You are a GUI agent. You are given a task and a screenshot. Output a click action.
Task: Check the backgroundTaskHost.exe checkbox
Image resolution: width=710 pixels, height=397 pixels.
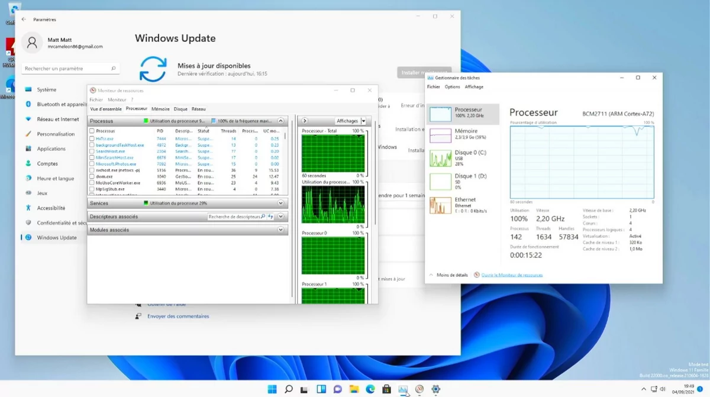click(92, 145)
